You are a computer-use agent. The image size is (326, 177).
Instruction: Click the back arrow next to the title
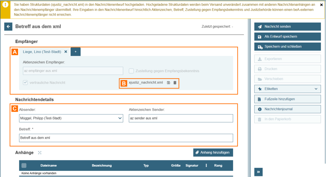pyautogui.click(x=8, y=27)
